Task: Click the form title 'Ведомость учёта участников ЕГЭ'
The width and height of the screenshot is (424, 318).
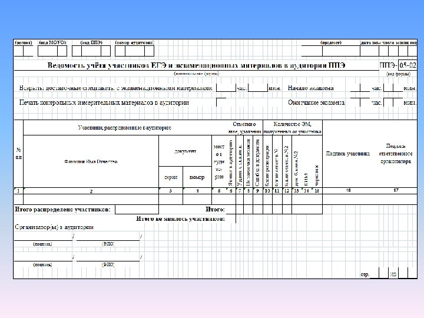Action: coord(107,65)
